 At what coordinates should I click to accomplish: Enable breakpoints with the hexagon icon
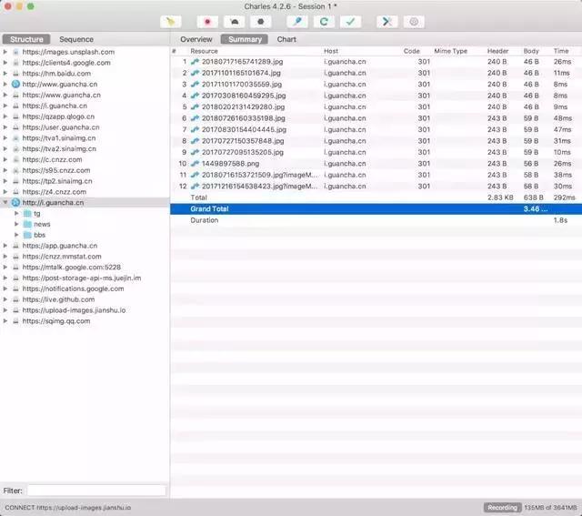point(261,21)
